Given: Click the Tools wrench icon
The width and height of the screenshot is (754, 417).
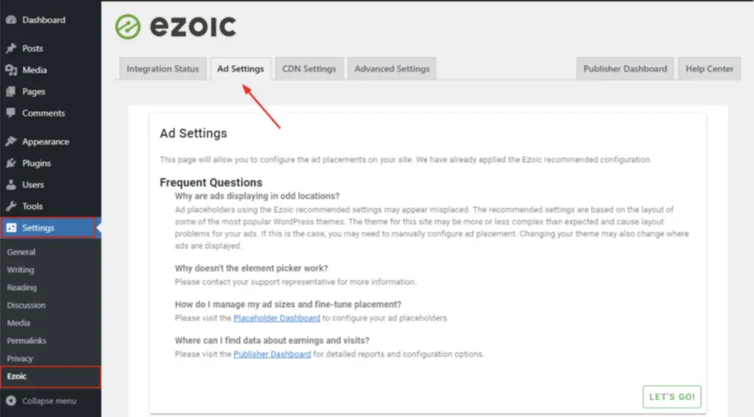Looking at the screenshot, I should [11, 206].
